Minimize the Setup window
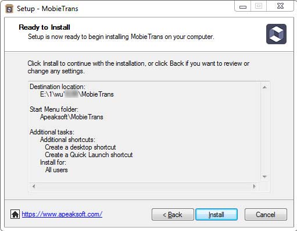This screenshot has height=231, width=297. click(243, 7)
